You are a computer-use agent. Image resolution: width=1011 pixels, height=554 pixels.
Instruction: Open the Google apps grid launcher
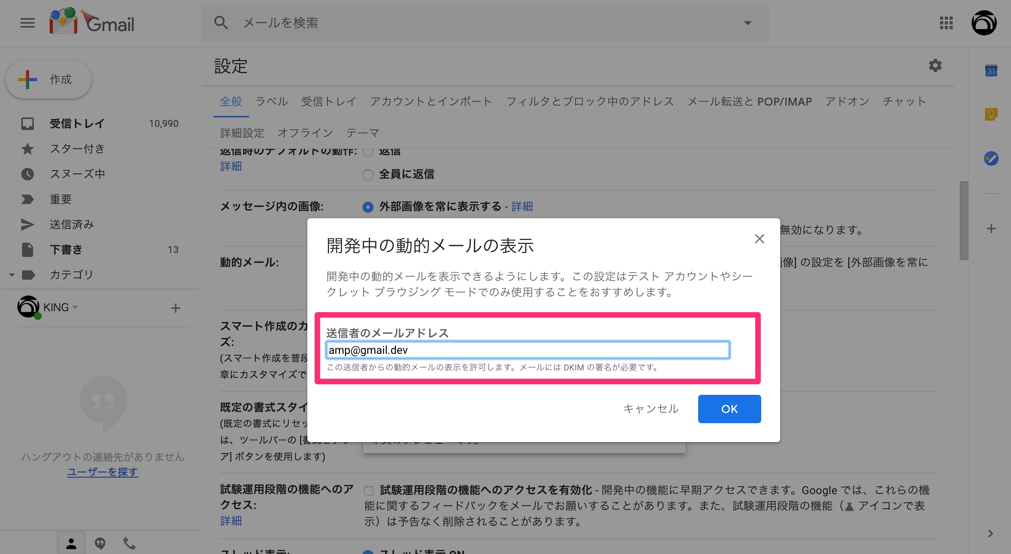946,23
